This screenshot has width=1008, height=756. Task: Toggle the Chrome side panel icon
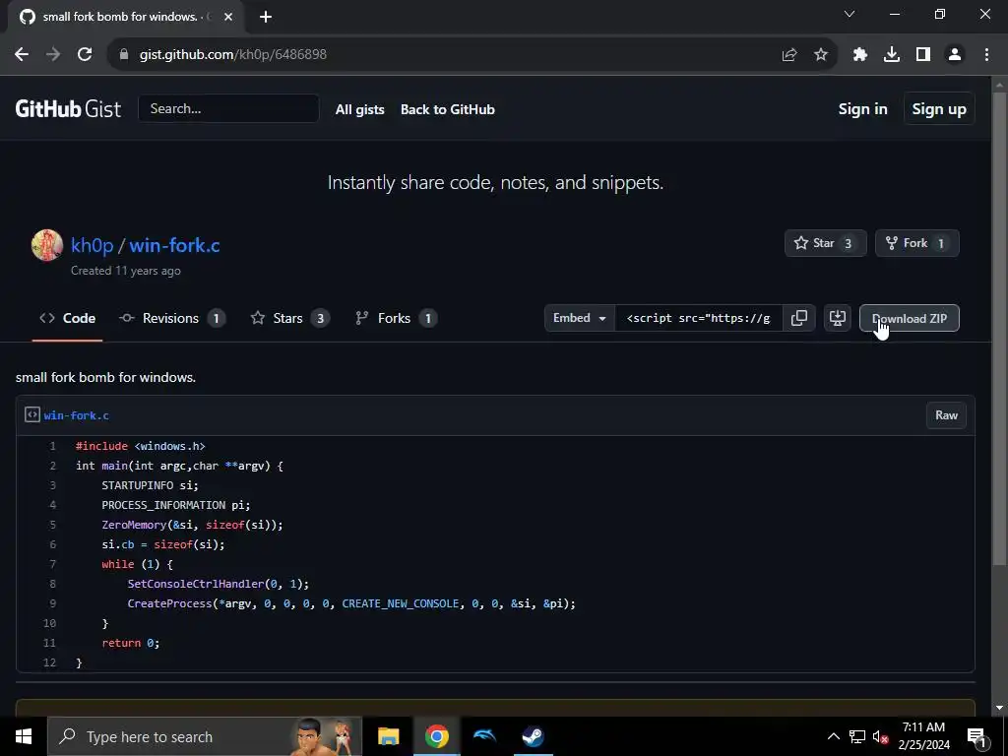click(x=923, y=55)
